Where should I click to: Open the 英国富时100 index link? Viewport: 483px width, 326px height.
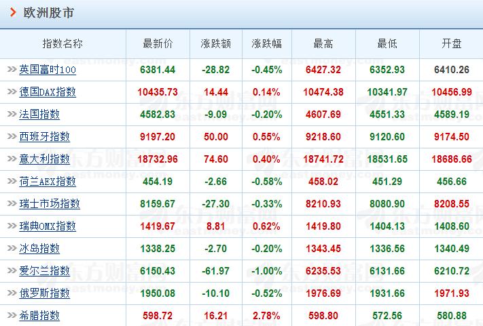pyautogui.click(x=48, y=70)
